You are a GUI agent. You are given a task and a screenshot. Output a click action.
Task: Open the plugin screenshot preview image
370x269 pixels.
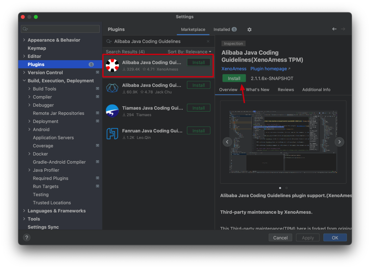click(x=283, y=142)
